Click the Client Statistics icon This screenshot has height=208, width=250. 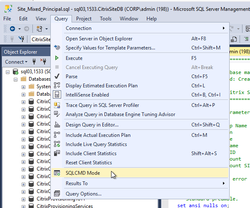(x=57, y=153)
